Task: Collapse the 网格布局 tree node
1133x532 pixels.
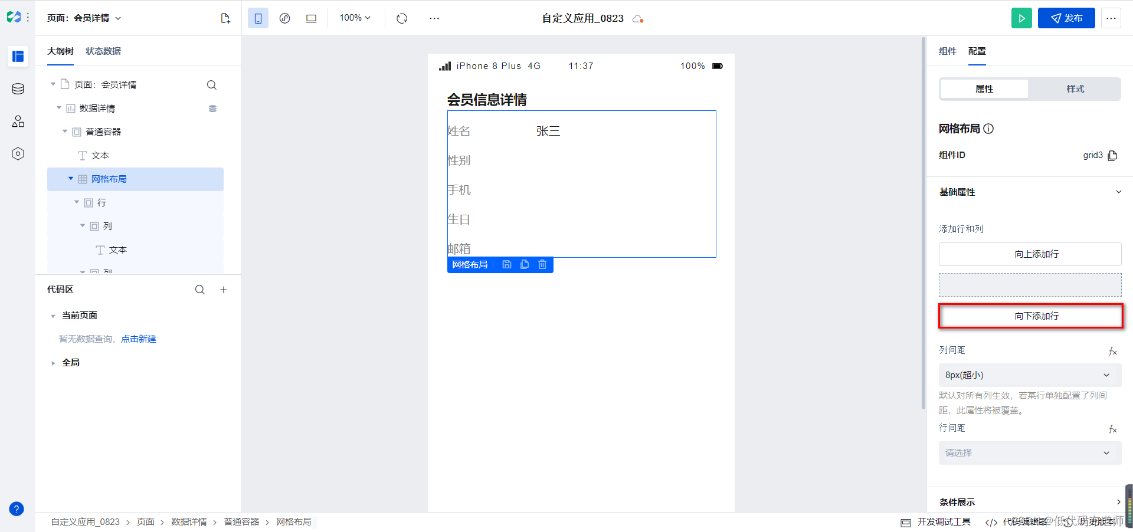Action: point(71,179)
